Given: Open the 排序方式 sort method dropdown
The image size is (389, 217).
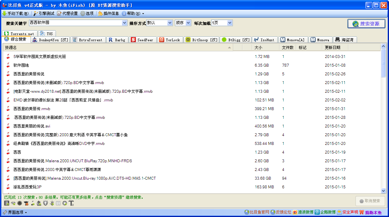Looking at the screenshot, I should (x=170, y=23).
